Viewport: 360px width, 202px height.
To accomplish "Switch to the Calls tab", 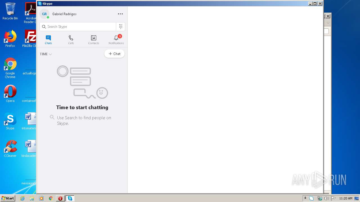I will pos(71,40).
